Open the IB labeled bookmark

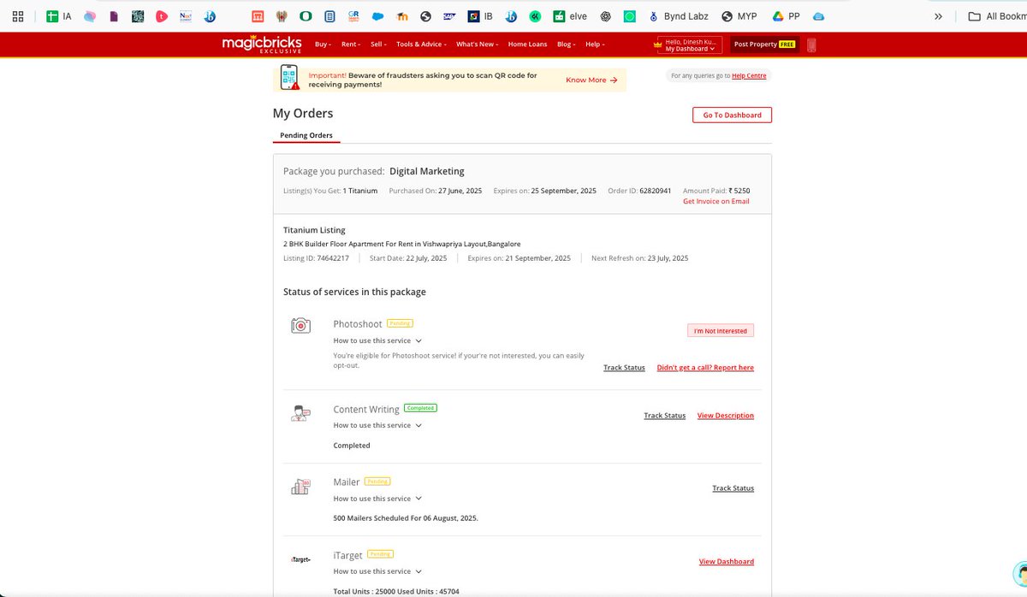click(480, 16)
